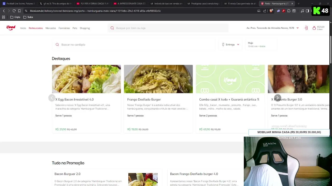Select Combo casal X tudo + Guaraná title
332x186 pixels.
[229, 99]
